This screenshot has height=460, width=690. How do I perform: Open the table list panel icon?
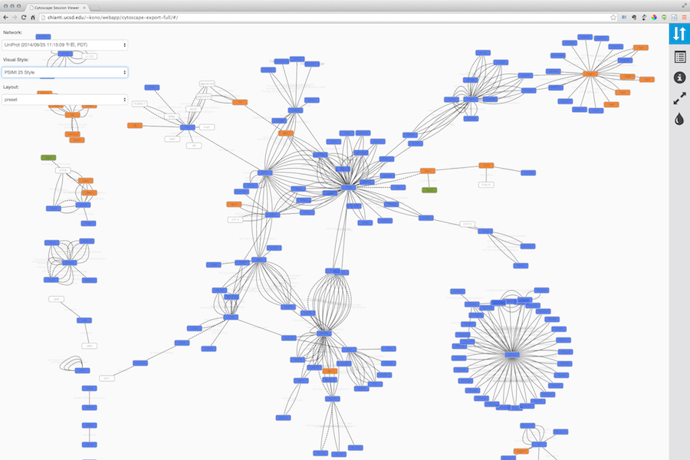tap(678, 57)
